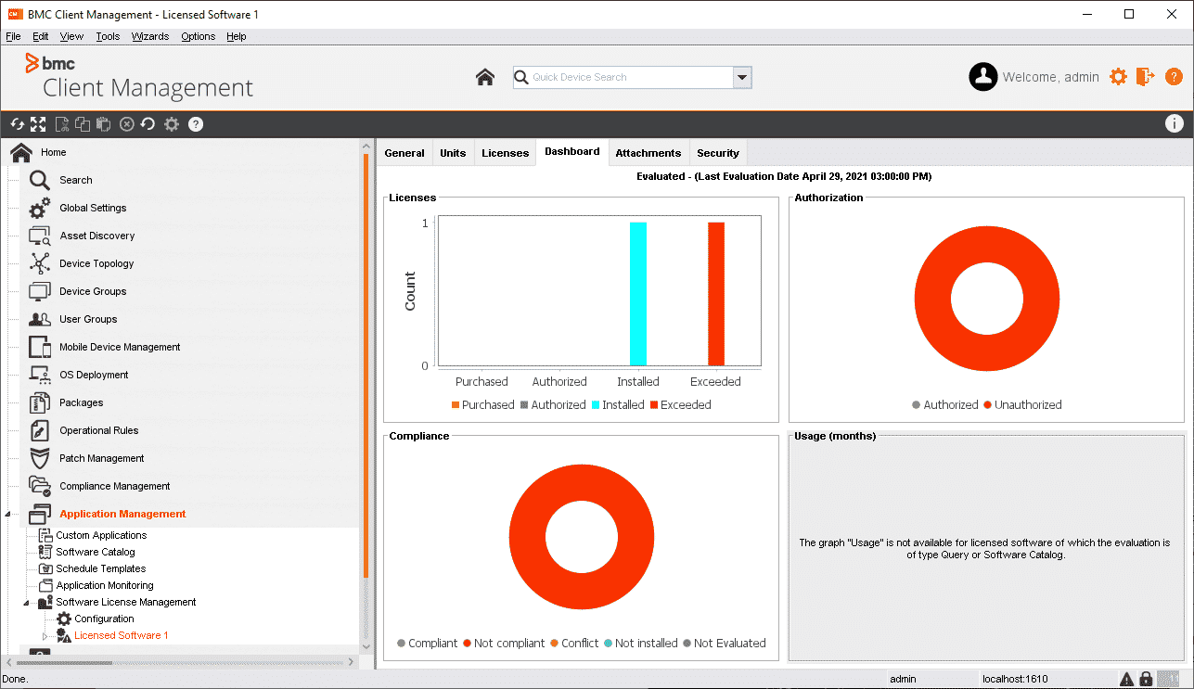The height and width of the screenshot is (689, 1194).
Task: Switch to the Security tab
Action: 718,153
